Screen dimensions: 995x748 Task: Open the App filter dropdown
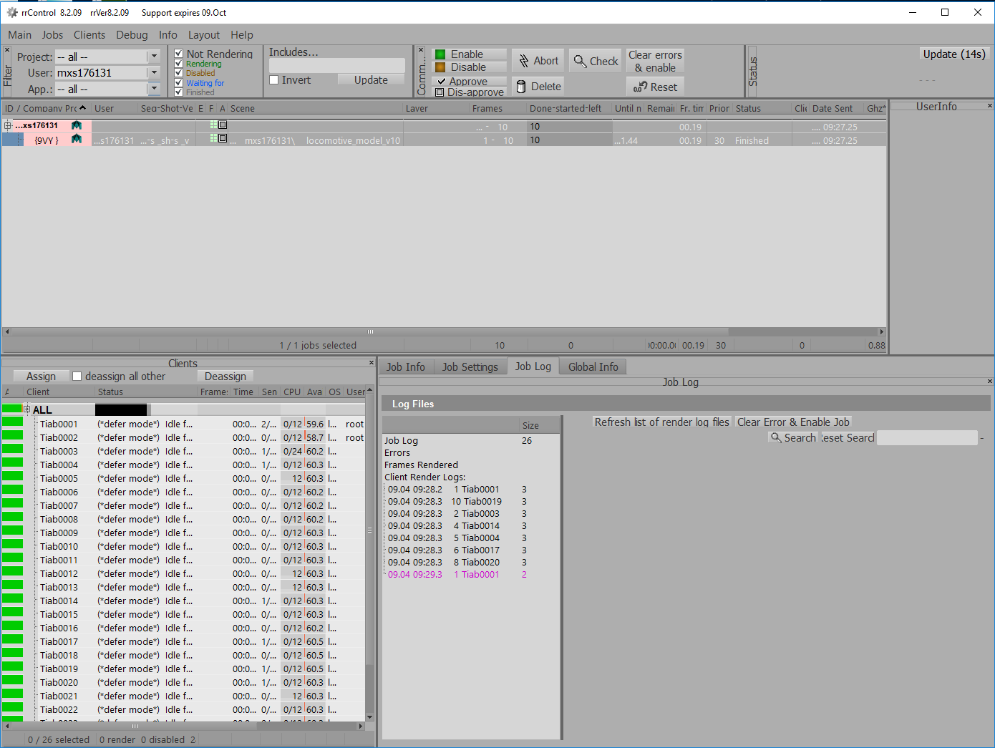(x=154, y=89)
